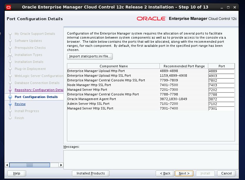Open the Repository Configuration Details step link
The image size is (245, 180).
(39, 90)
